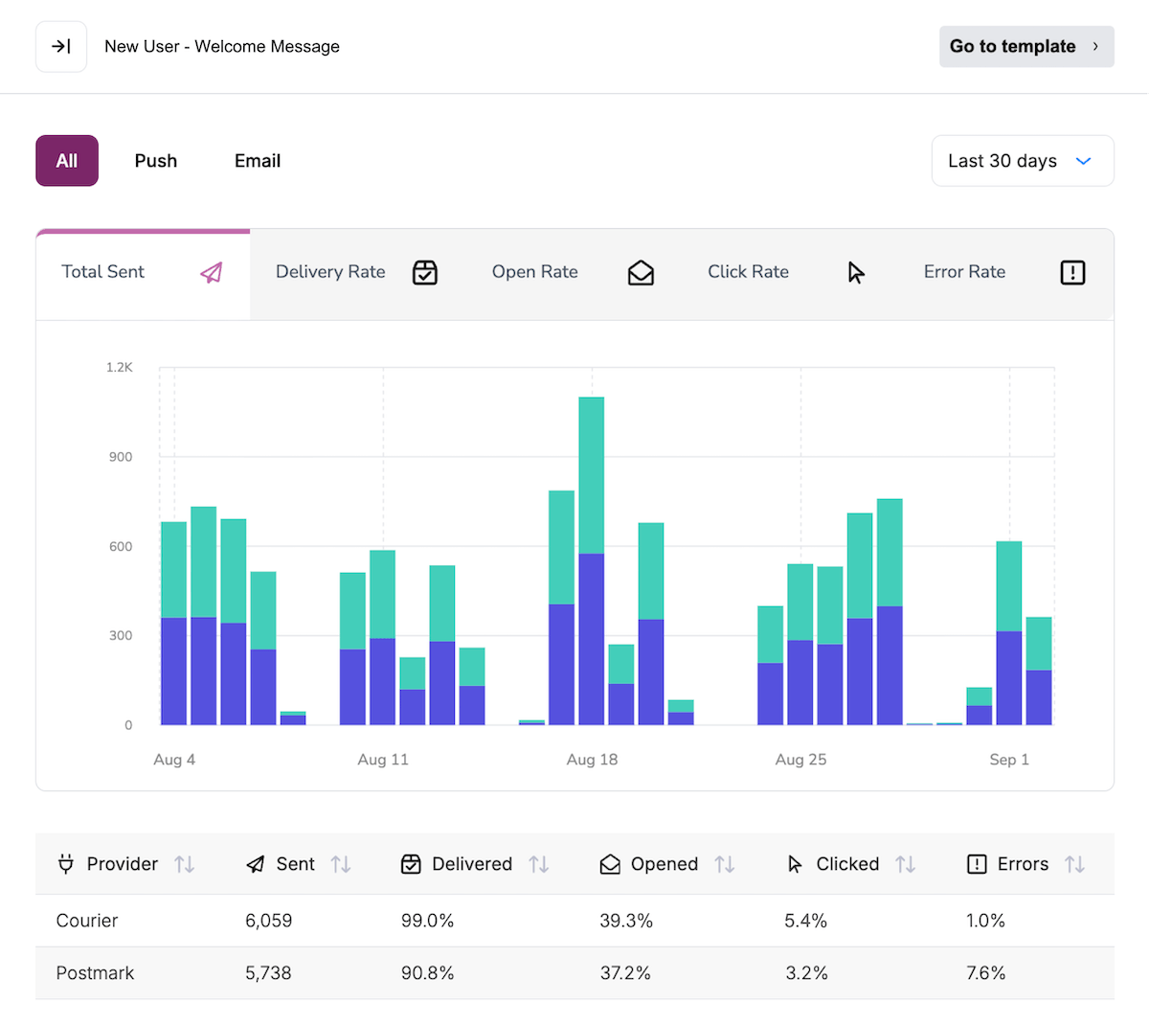Select the Push filter option
Viewport: 1149px width, 1026px height.
click(x=155, y=160)
